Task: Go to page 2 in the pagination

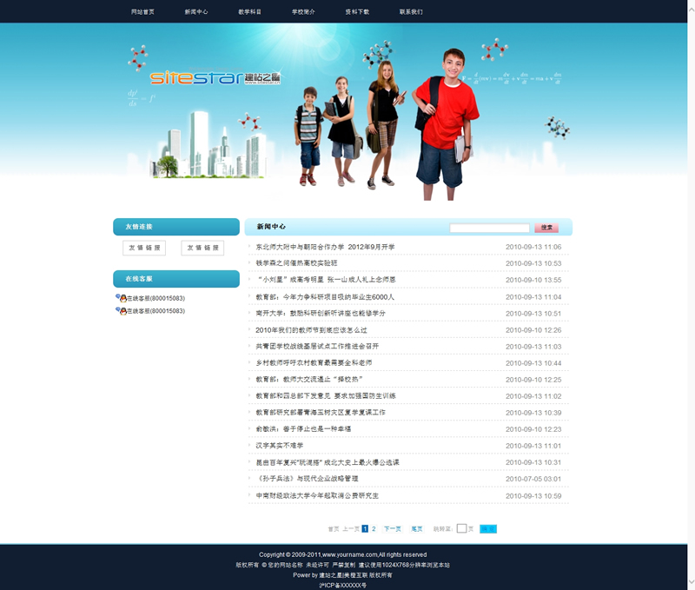Action: [x=374, y=528]
